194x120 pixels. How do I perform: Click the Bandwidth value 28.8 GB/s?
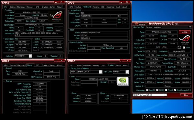tap(182, 71)
